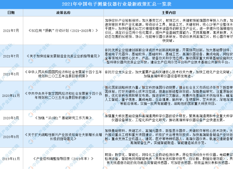233x169 pixels.
Task: Click the policy name beginning 《关于扩大战略性新兴产业投资
Action: click(x=63, y=137)
